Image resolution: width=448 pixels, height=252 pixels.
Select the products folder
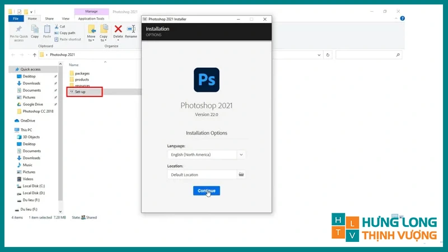[82, 80]
